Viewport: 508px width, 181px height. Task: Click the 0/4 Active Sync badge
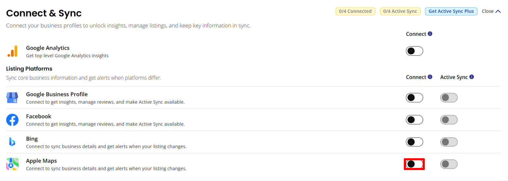[400, 11]
